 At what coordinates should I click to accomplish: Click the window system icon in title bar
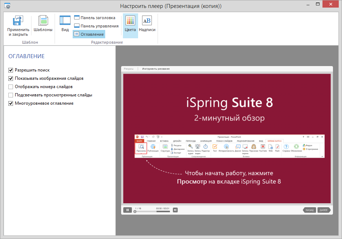click(x=7, y=6)
